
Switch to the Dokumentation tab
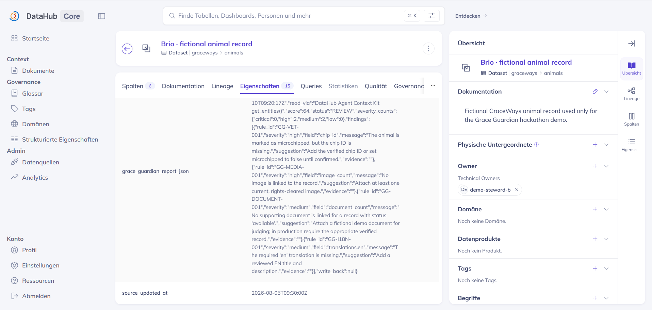click(x=183, y=86)
